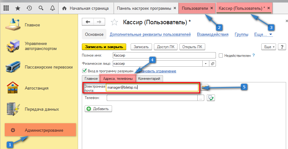The height and width of the screenshot is (149, 288).
Task: Uncheck Вход в программу разрешен checkbox
Action: coord(84,71)
